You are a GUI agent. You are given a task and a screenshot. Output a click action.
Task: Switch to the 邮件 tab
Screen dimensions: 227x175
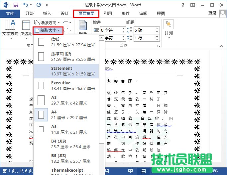tap(126, 14)
